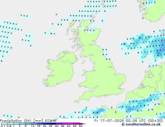
Task: Select the legend swatch between 5 and 10
Action: pyautogui.click(x=28, y=124)
